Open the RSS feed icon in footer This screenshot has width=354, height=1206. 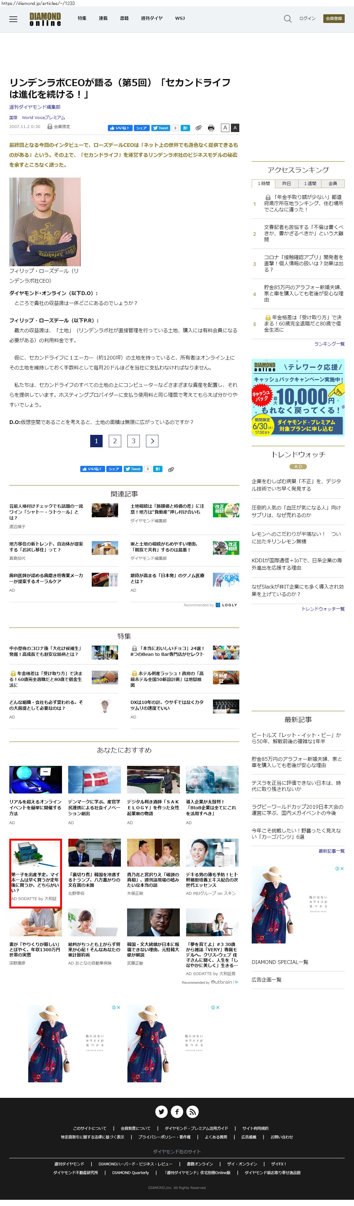click(x=192, y=1111)
